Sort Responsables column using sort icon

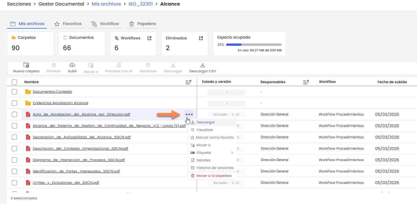coord(306,82)
